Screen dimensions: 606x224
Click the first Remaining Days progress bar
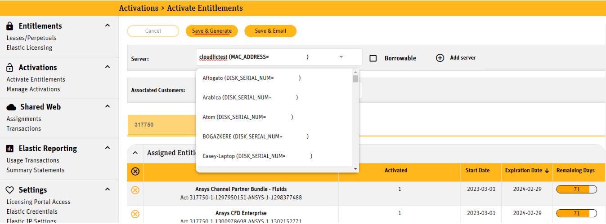576,189
